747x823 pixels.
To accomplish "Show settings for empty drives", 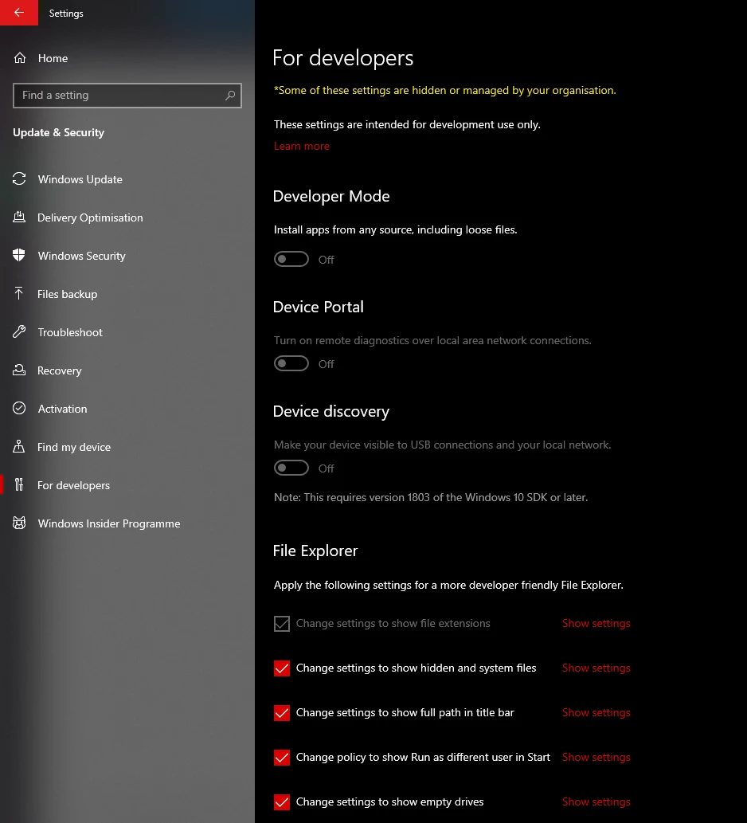I will tap(596, 802).
